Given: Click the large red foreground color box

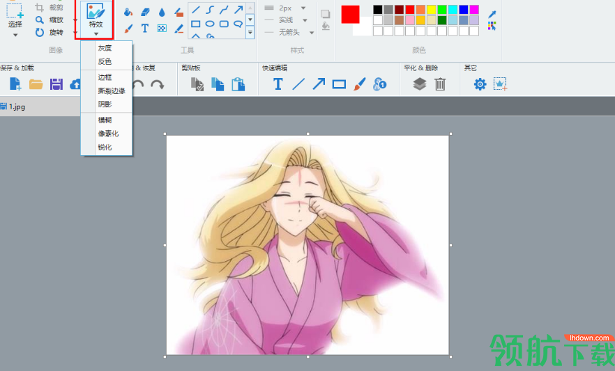Looking at the screenshot, I should [x=350, y=15].
